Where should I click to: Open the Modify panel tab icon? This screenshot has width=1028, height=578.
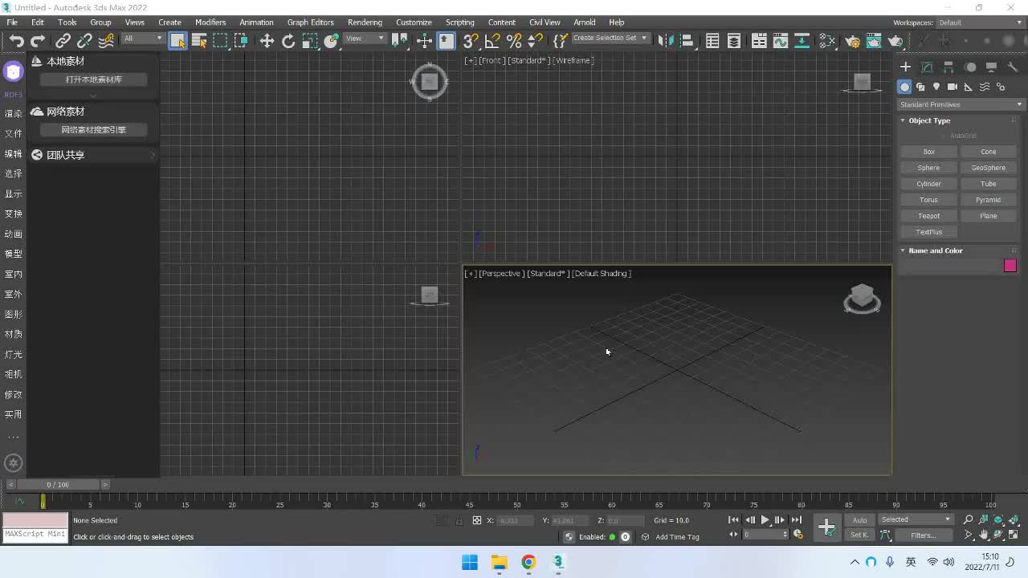927,67
